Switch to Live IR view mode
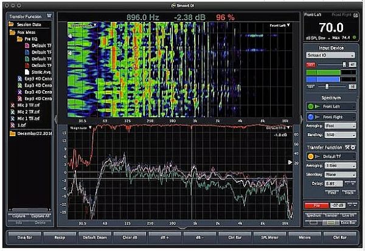This screenshot has width=365, height=251. (348, 215)
